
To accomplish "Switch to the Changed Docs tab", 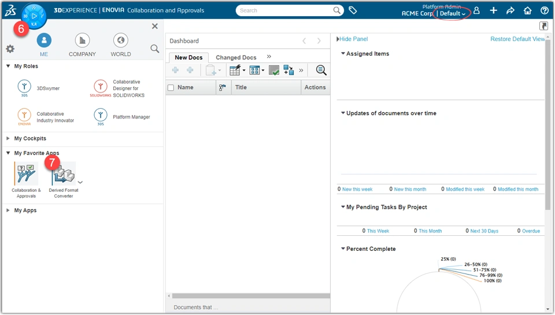I will [236, 57].
